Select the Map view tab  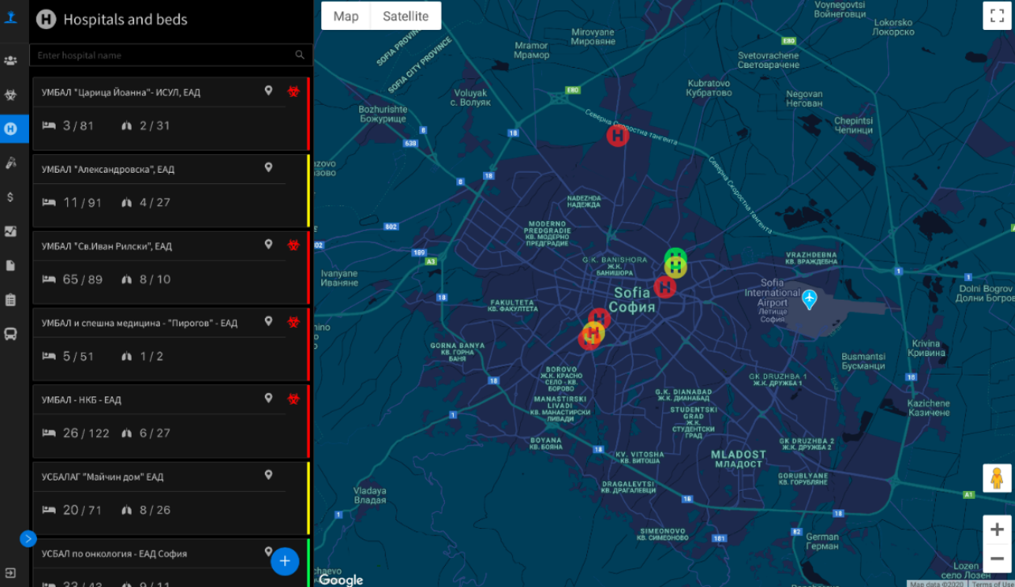pos(346,16)
